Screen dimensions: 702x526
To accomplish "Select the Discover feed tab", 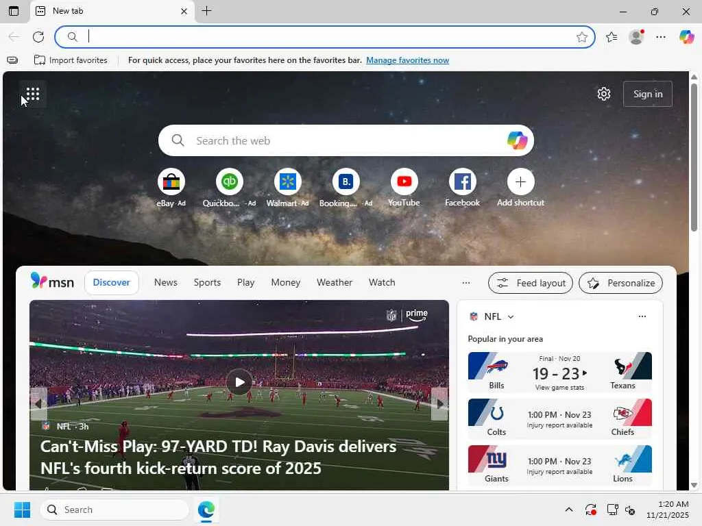I will pos(112,283).
